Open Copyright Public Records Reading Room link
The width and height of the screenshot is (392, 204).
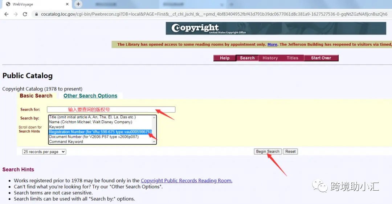coord(186,180)
